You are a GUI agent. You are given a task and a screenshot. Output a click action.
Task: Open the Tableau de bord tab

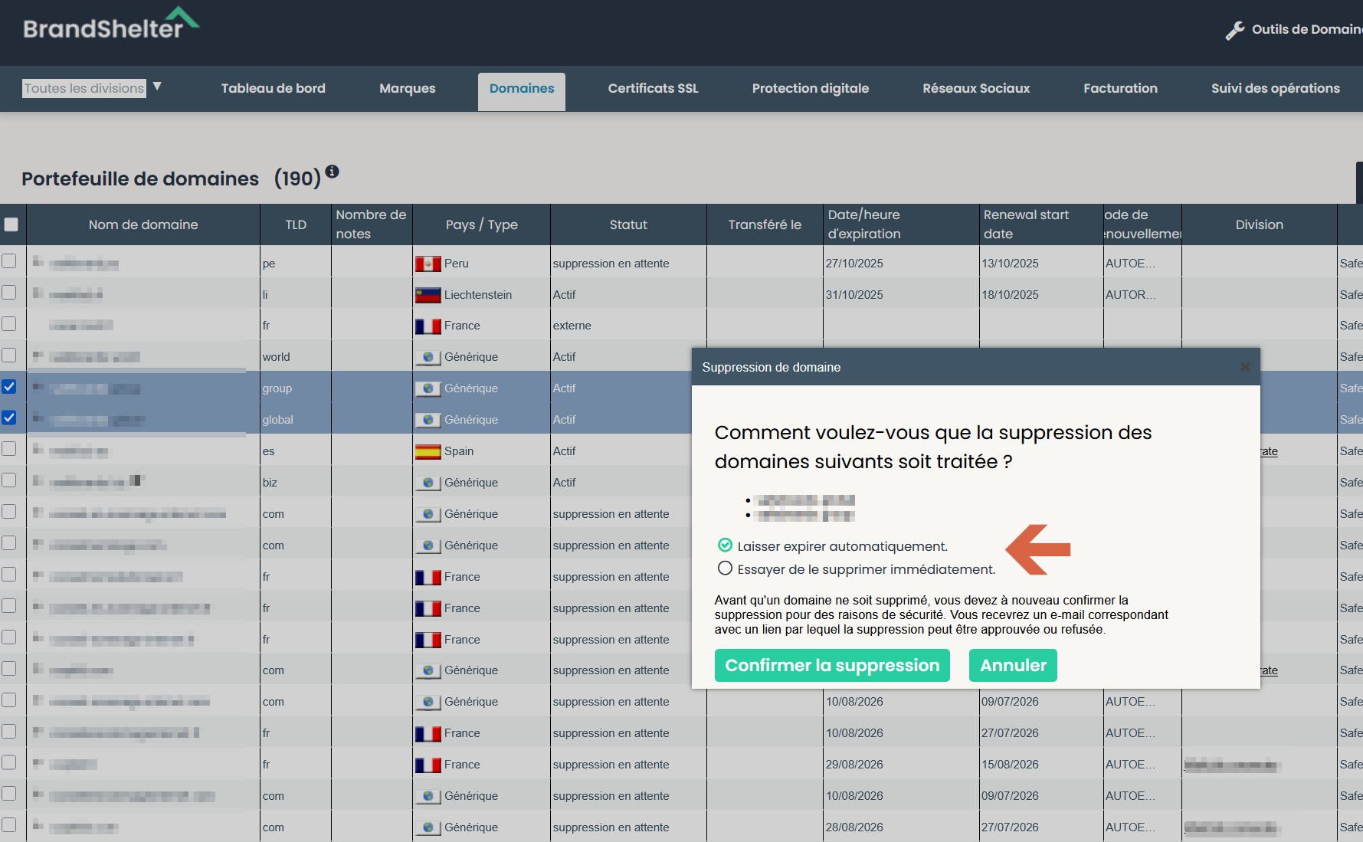point(274,89)
